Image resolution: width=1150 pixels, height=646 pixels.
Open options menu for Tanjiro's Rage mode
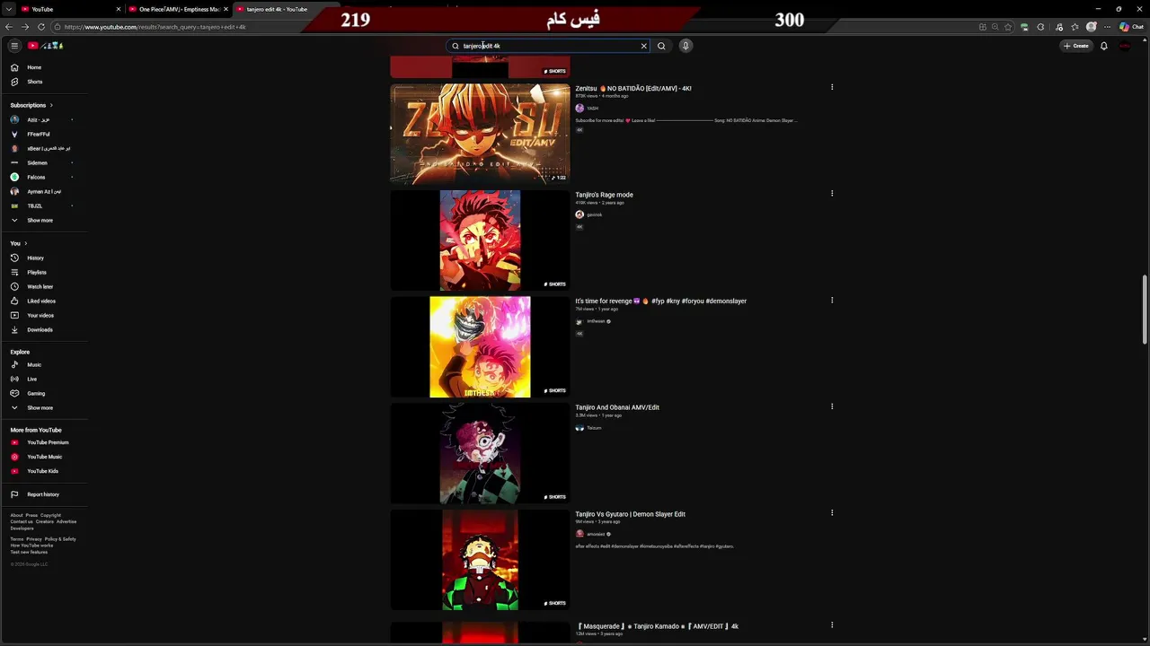(832, 193)
